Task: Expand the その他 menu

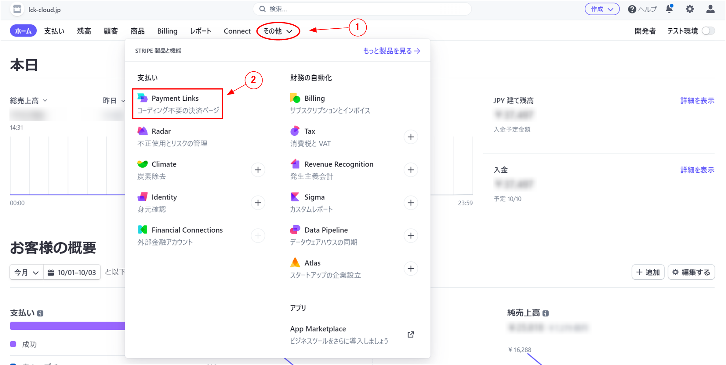Action: coord(278,31)
